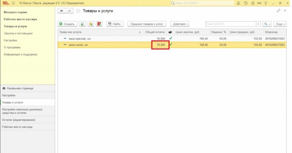
Task: Open favorites star in the title bar
Action: [x=253, y=3]
